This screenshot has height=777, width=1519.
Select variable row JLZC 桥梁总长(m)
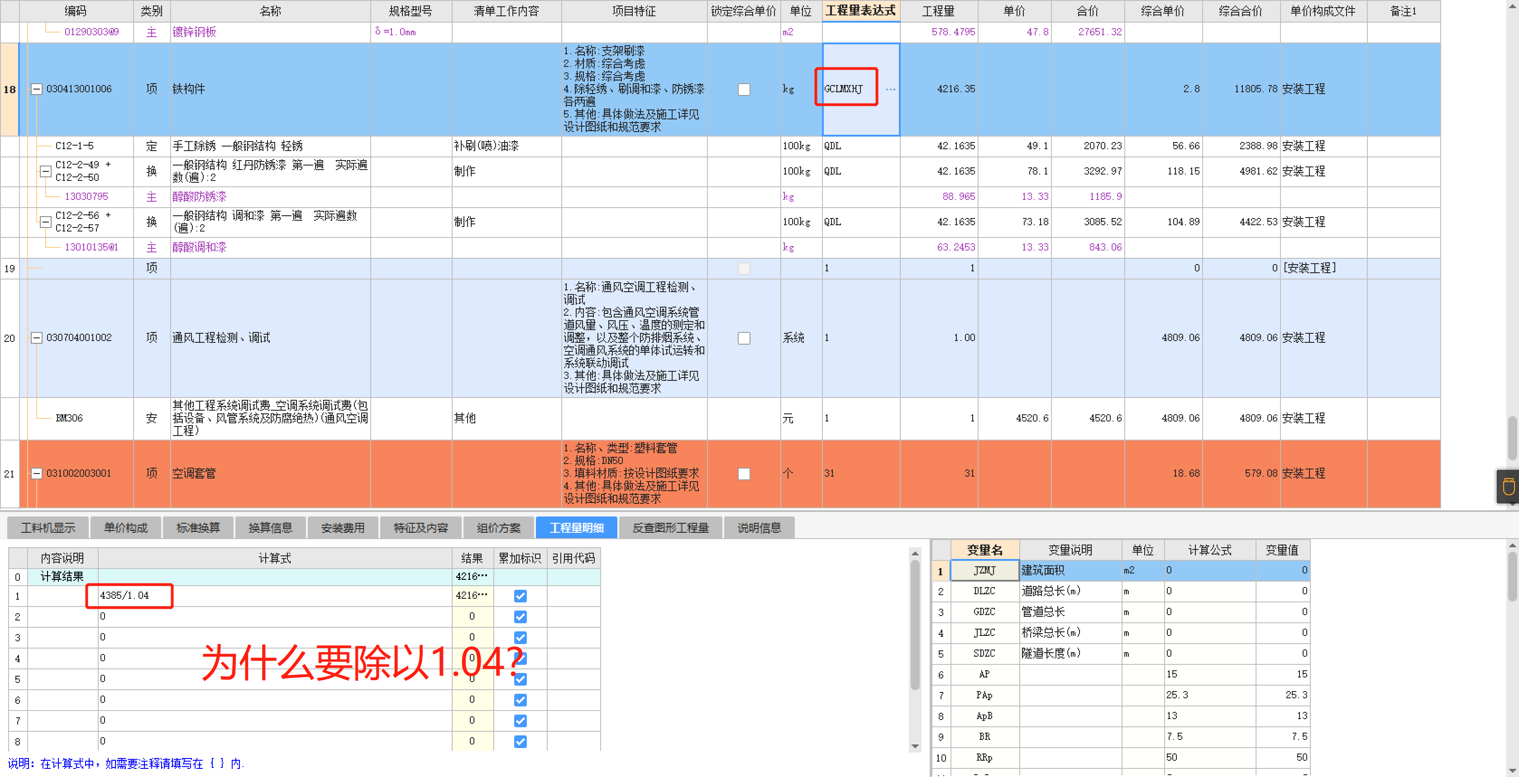[1121, 633]
